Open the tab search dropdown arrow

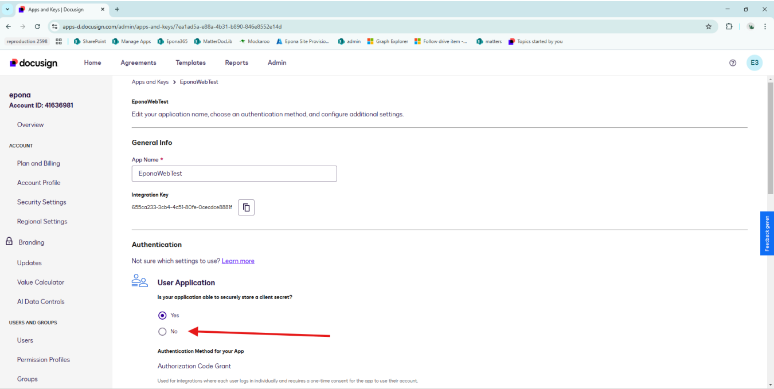7,9
